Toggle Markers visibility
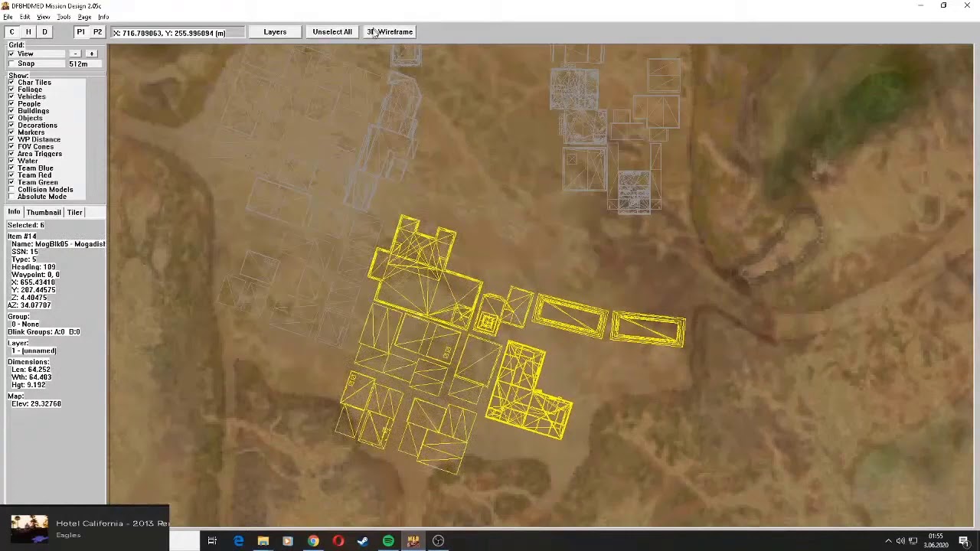Viewport: 980px width, 551px height. coord(11,132)
